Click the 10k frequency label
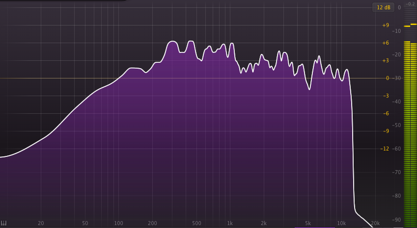Image resolution: width=417 pixels, height=228 pixels. point(341,223)
